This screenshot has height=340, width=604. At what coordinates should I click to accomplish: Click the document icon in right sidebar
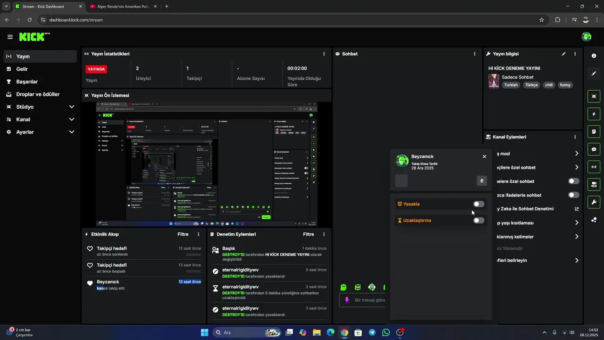(594, 131)
